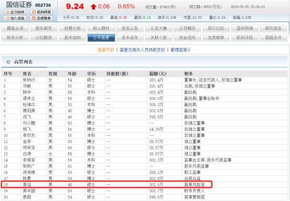Select name 姚飞 in row 9
This screenshot has height=201, width=290.
[x=27, y=129]
